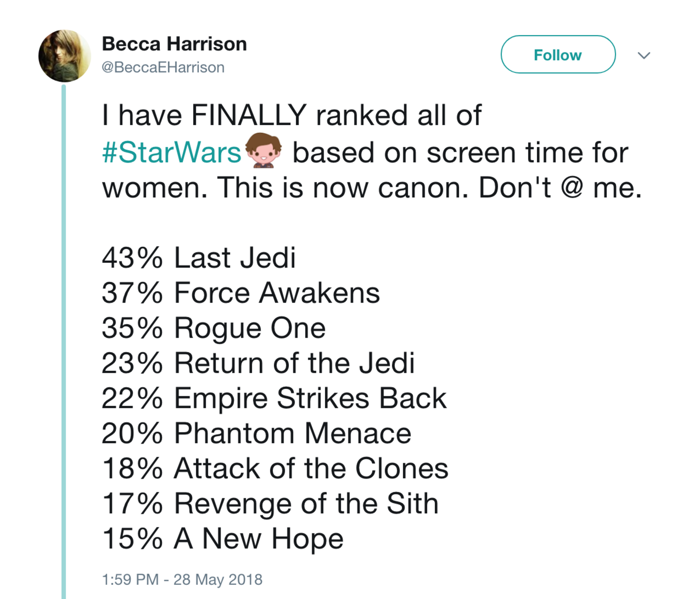This screenshot has height=599, width=694.
Task: Click the "43% Last Jedi" line
Action: (x=199, y=258)
